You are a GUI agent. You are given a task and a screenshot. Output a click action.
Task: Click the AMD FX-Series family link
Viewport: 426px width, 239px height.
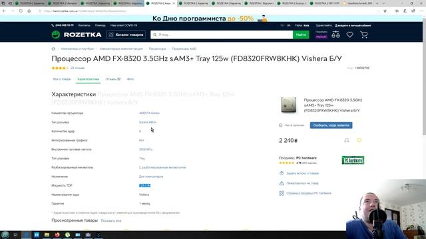[x=149, y=113]
